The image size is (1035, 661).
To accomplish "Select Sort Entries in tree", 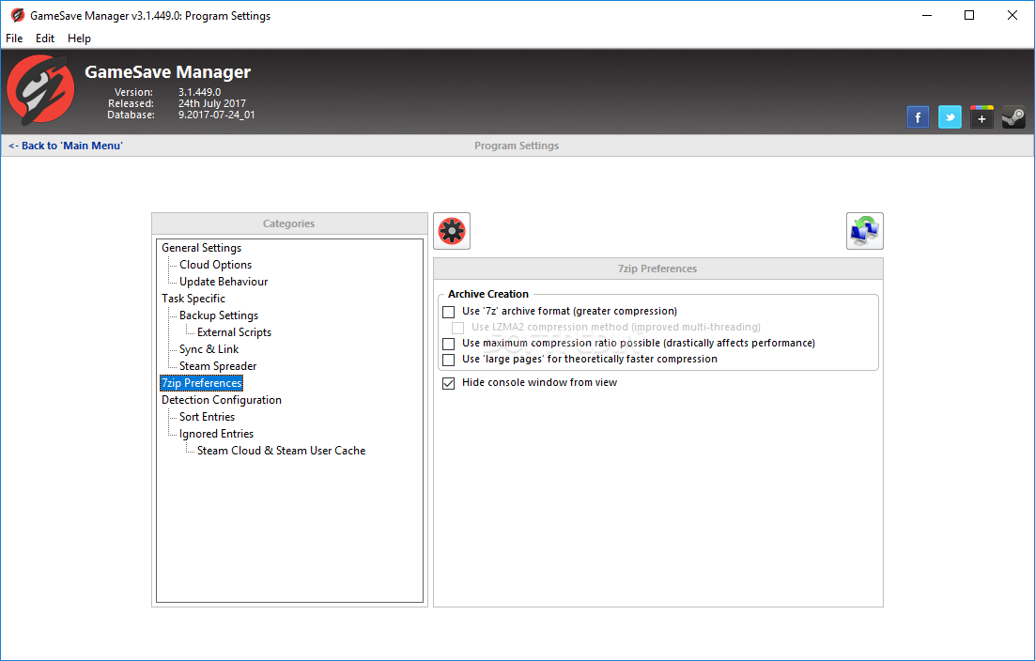I will (x=207, y=417).
